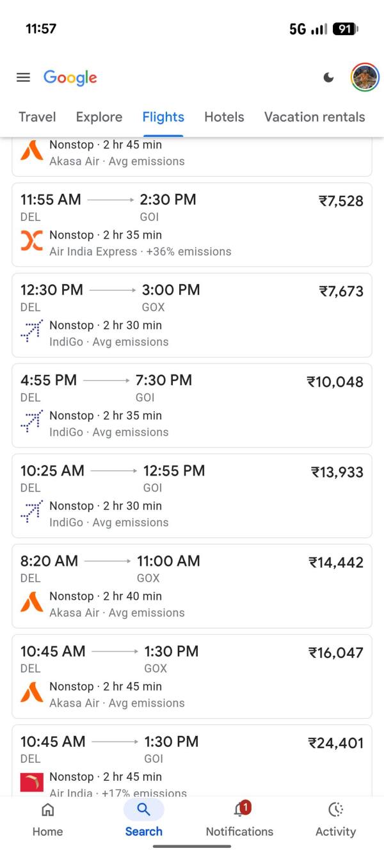The image size is (384, 855).
Task: Tap the Air India logo on ₹24,401 flight
Action: tap(32, 783)
